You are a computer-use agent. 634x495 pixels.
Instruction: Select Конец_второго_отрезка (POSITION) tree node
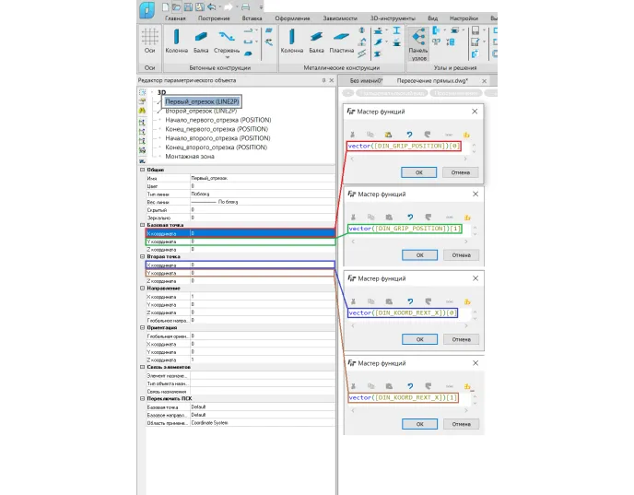click(x=216, y=147)
